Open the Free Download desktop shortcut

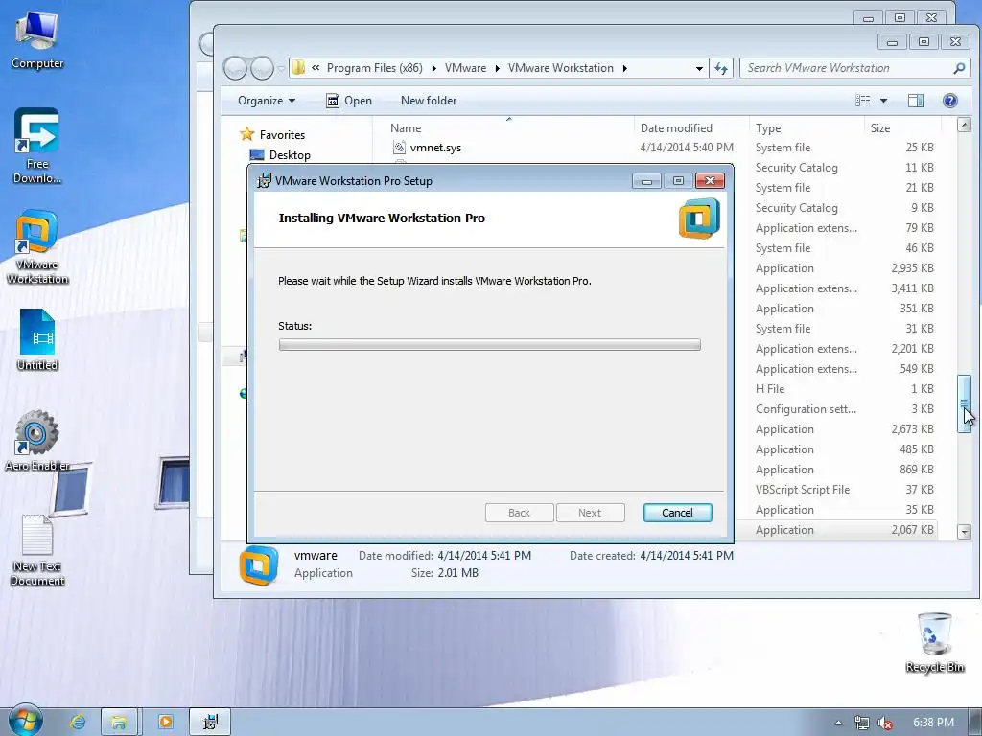pos(37,146)
